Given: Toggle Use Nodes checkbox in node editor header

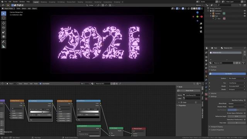Looking at the screenshot, I should (x=41, y=84).
